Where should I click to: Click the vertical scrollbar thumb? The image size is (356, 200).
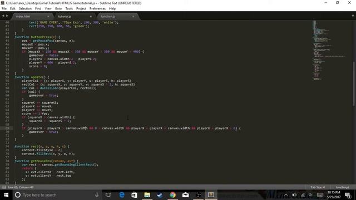[354, 83]
